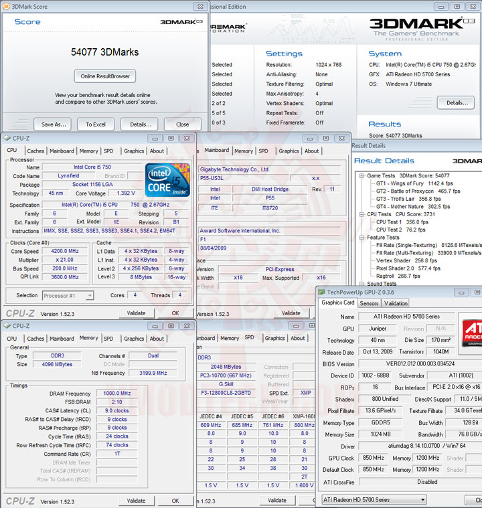Collapse the Feature Tests tree node
This screenshot has height=508, width=482.
pyautogui.click(x=361, y=238)
